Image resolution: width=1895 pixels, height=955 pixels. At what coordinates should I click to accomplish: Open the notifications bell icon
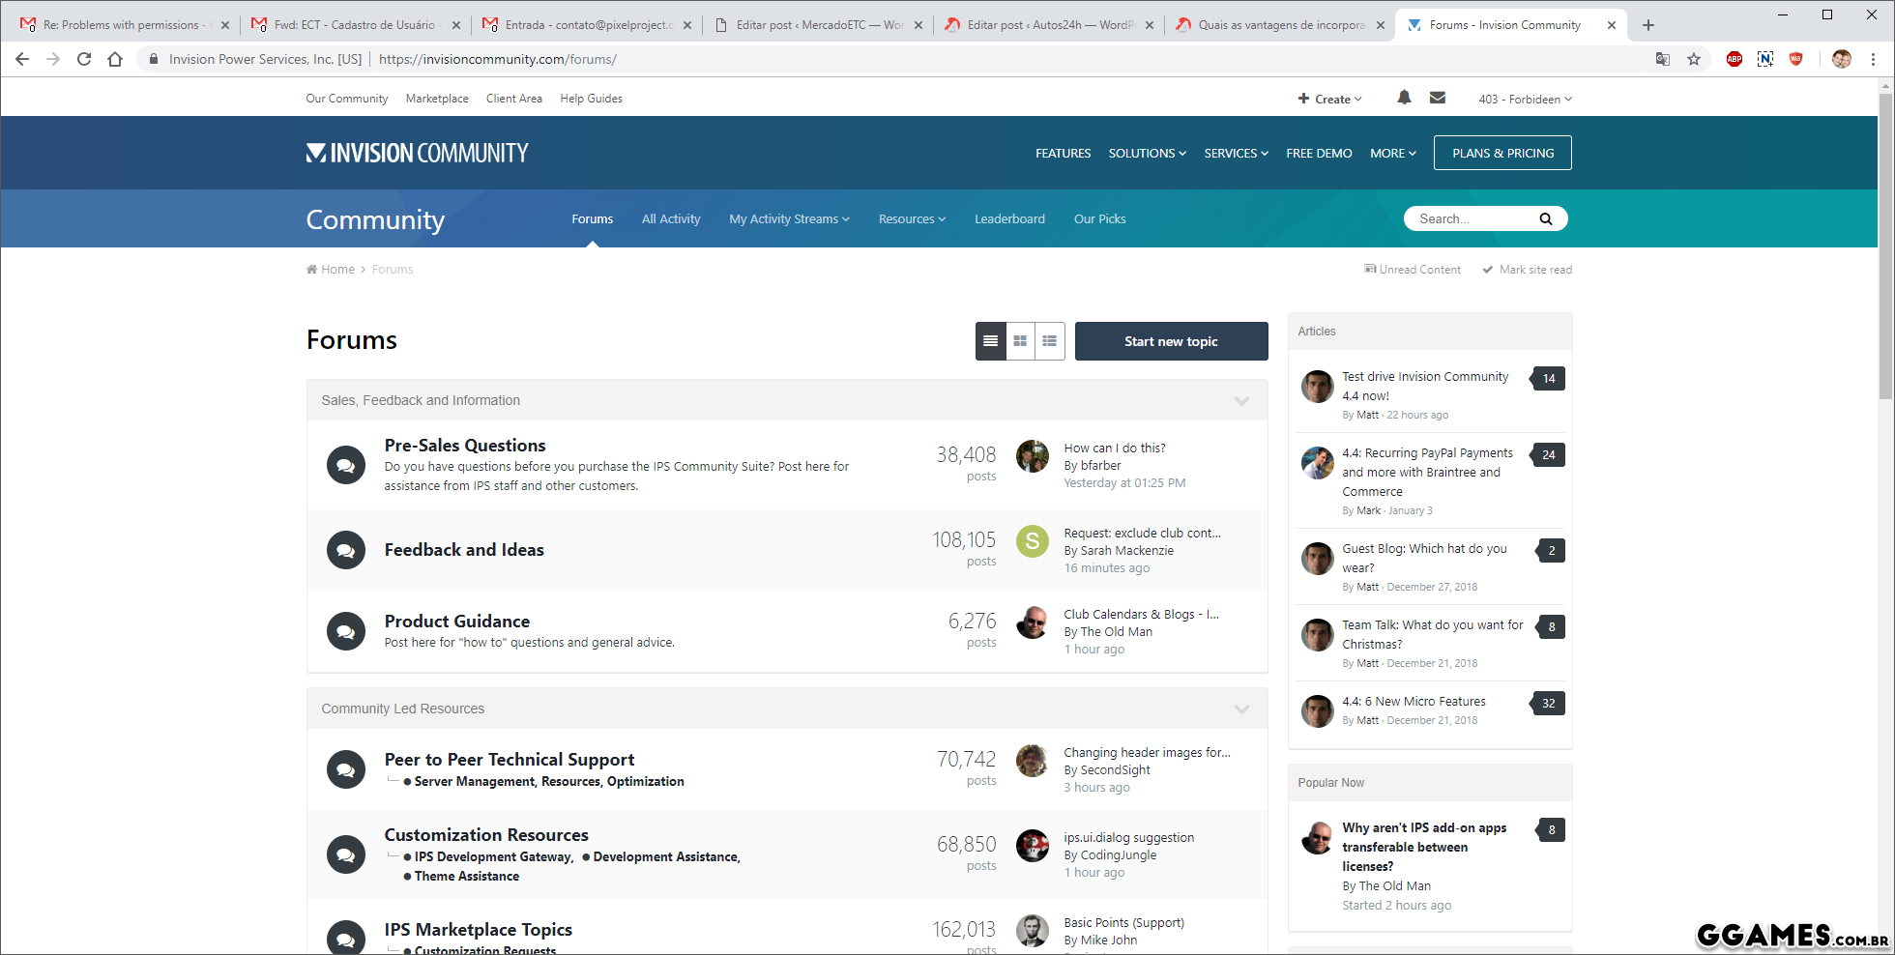click(x=1404, y=98)
